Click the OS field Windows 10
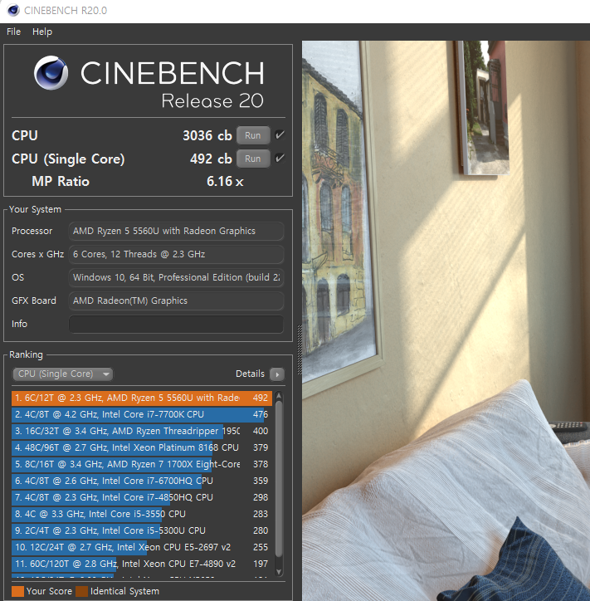The height and width of the screenshot is (601, 590). pos(176,277)
